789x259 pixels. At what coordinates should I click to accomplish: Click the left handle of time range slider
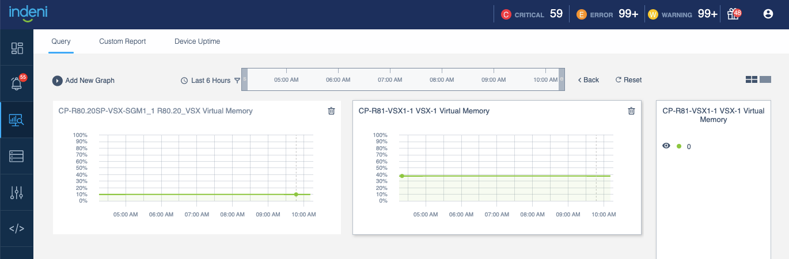[244, 79]
